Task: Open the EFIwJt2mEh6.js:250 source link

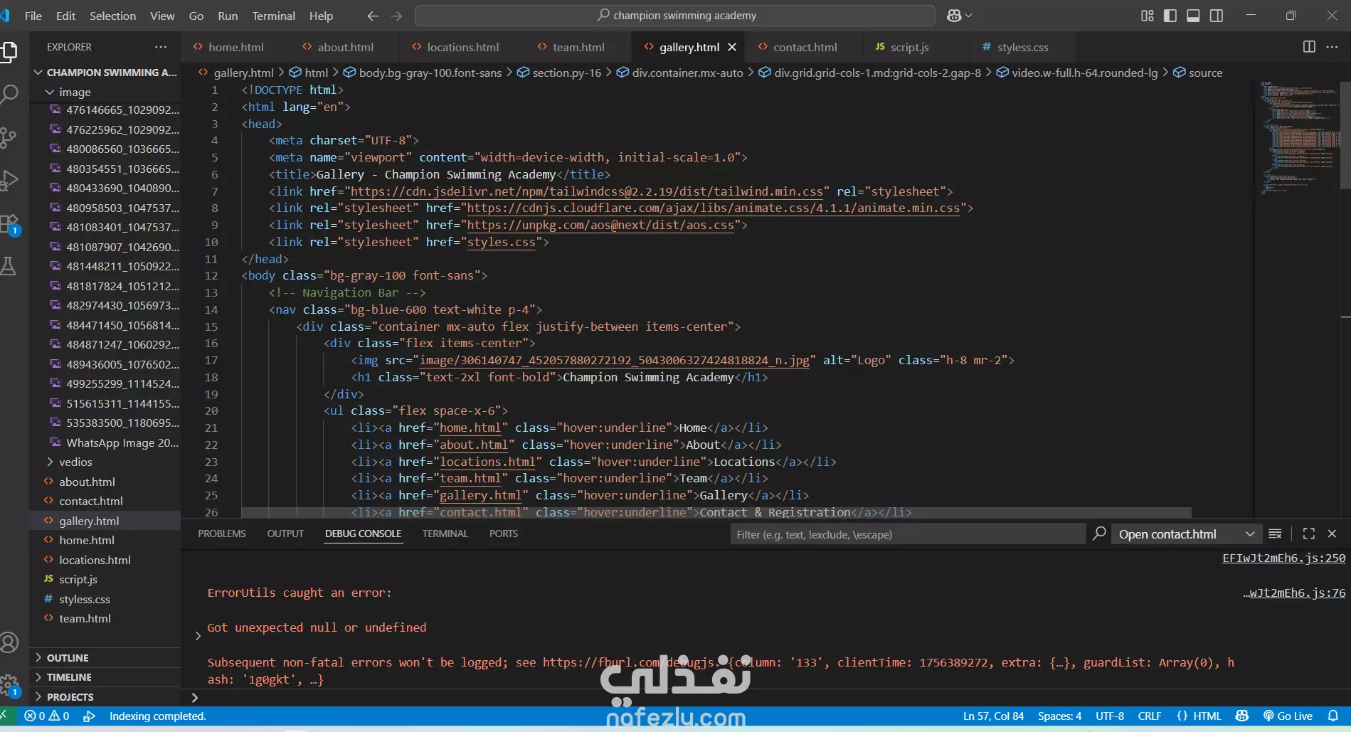Action: pos(1284,558)
